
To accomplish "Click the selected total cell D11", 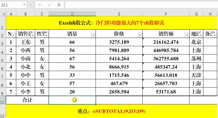I will 72,100.
